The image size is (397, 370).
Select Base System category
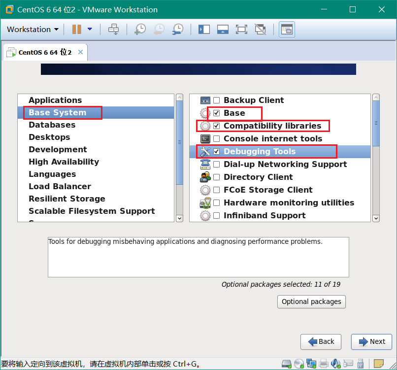click(x=96, y=112)
